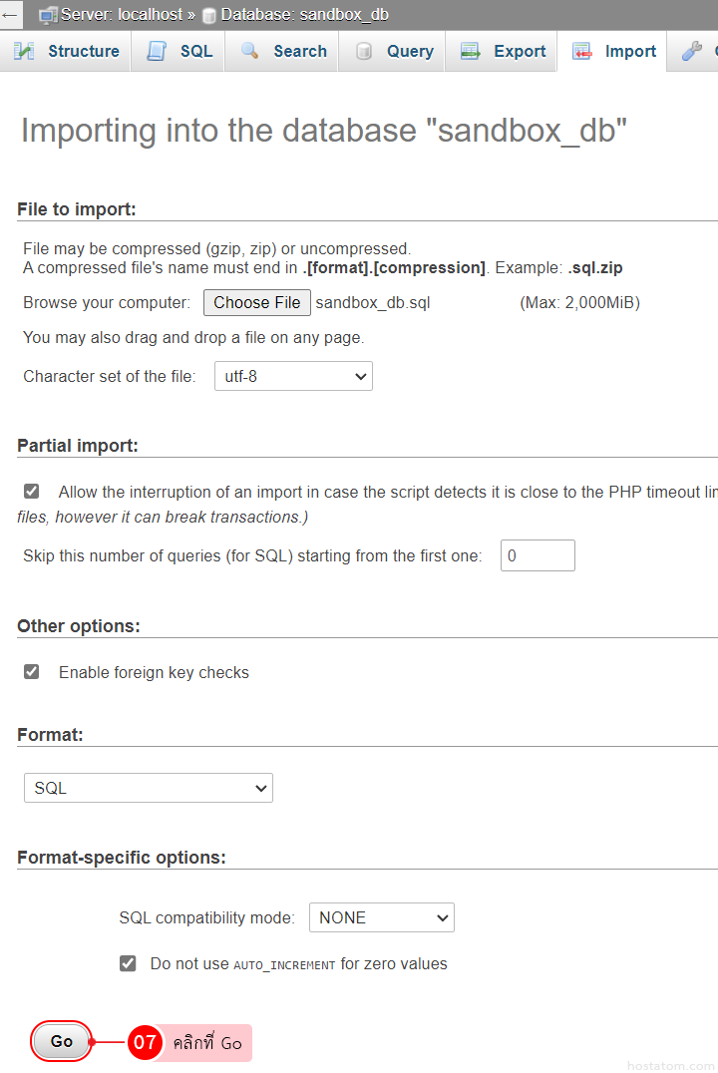Click the Query tab icon
The width and height of the screenshot is (718, 1073).
[364, 52]
